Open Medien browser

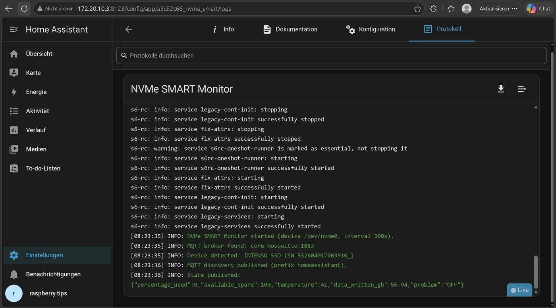(56, 149)
